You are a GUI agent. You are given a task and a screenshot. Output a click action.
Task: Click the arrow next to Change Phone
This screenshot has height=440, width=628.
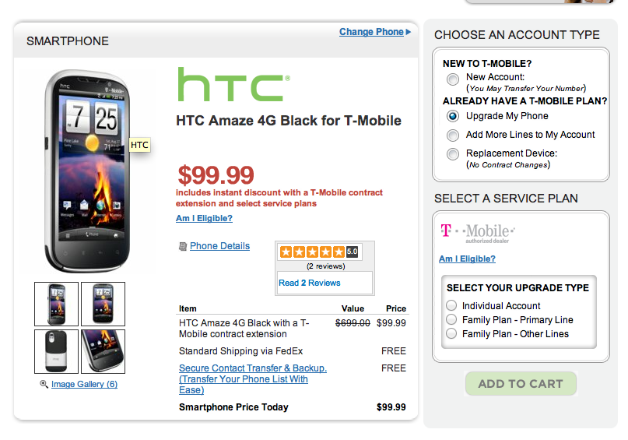pos(409,32)
